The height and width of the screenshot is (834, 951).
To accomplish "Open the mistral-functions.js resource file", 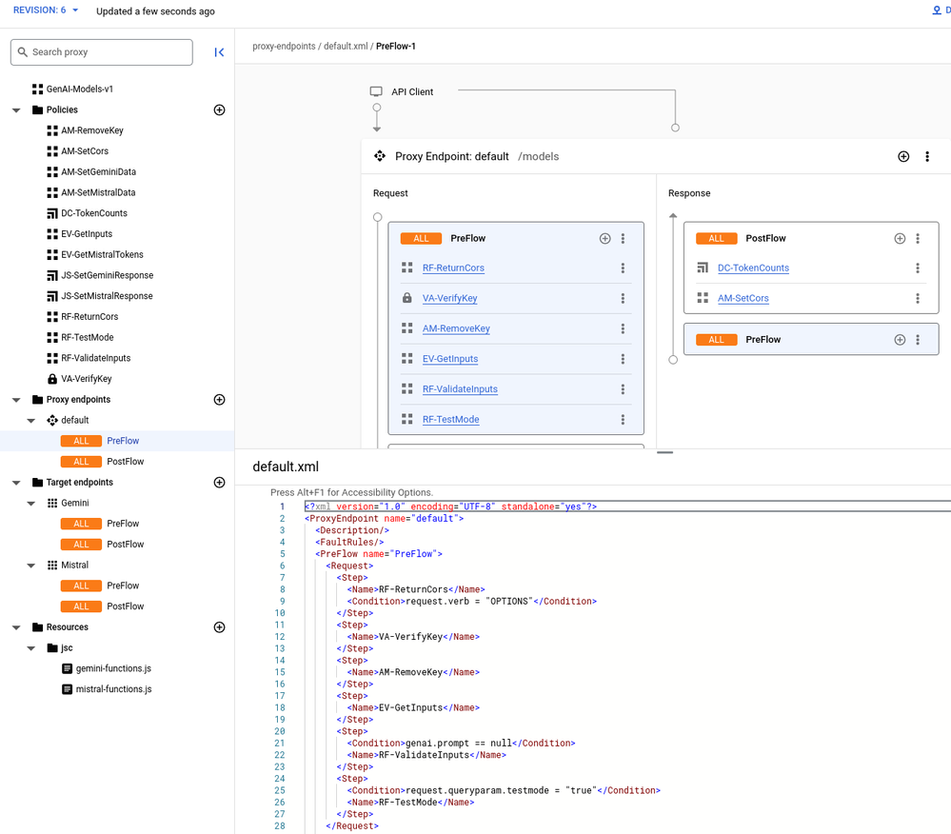I will (x=113, y=689).
